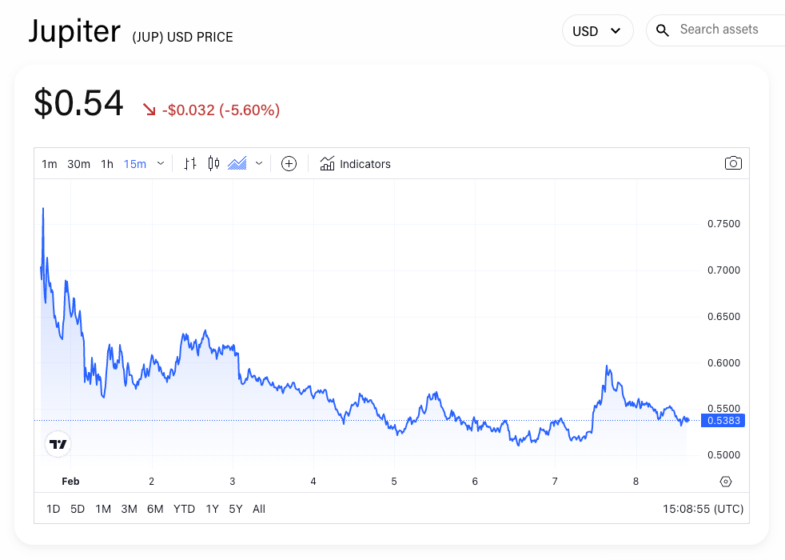785x560 pixels.
Task: Select the bar chart style icon
Action: (189, 163)
